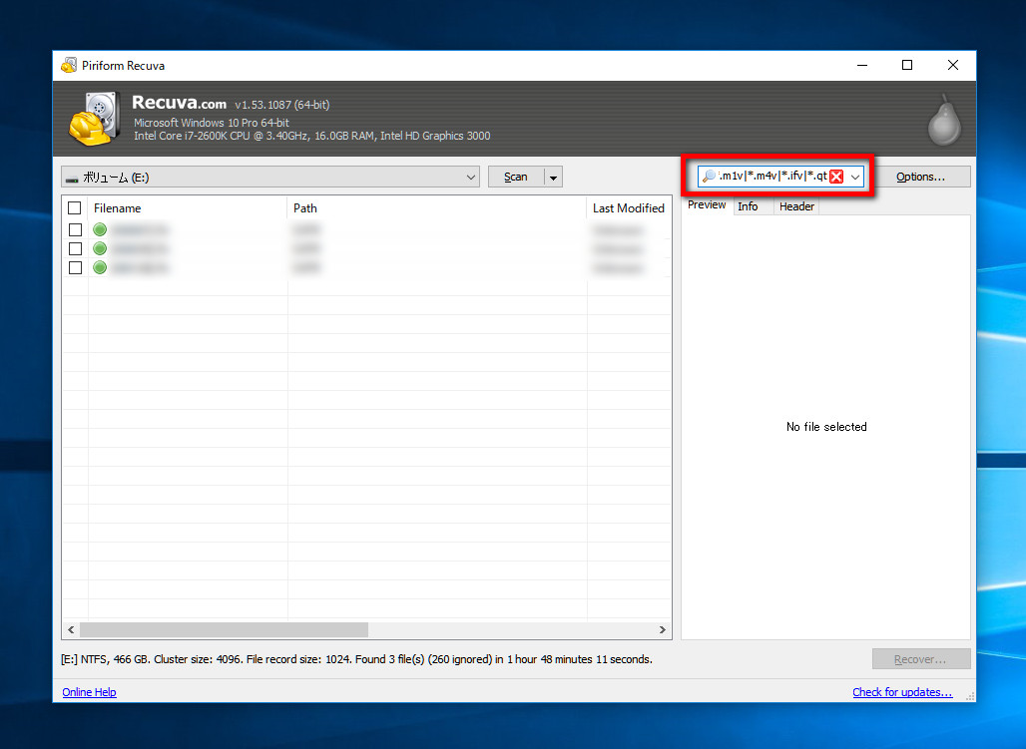Open the Options dialog
1026x749 pixels.
click(920, 177)
